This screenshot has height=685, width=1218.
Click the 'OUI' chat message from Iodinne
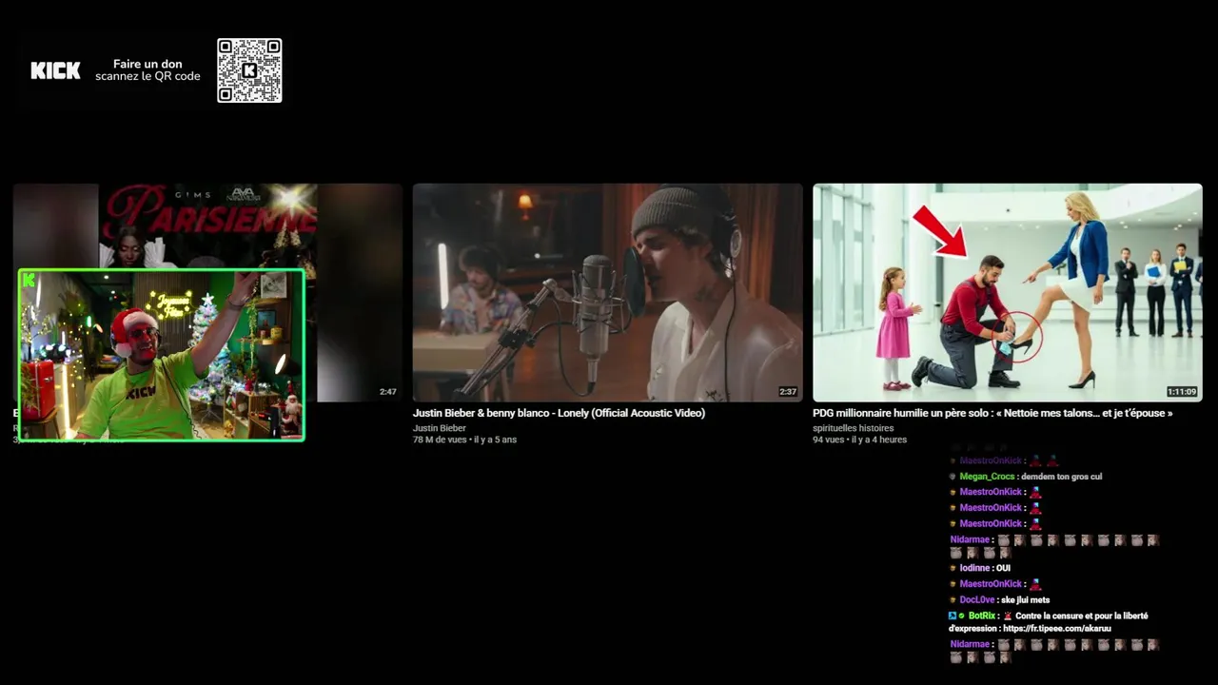pyautogui.click(x=1003, y=568)
